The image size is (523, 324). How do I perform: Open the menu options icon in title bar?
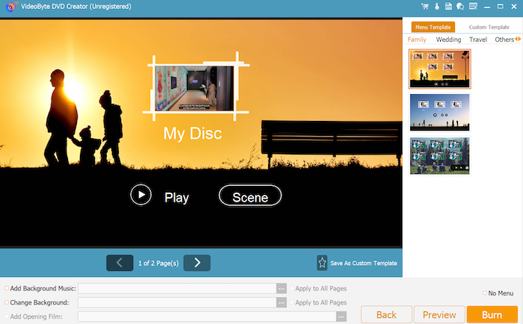coord(473,6)
